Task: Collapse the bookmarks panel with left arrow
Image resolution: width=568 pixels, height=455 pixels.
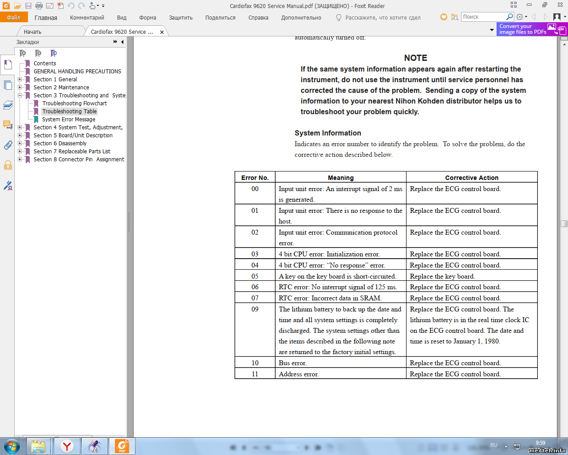Action: tap(122, 42)
